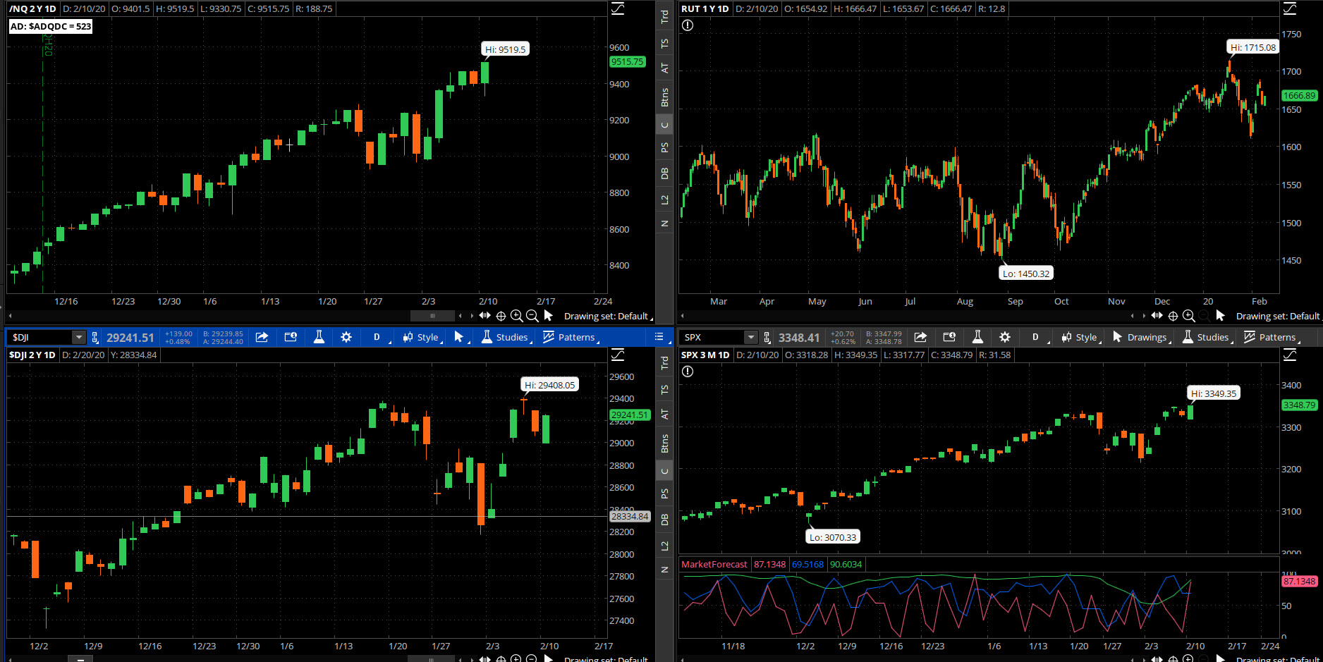
Task: Select the cursor pointer under the /NQ chart
Action: 549,316
